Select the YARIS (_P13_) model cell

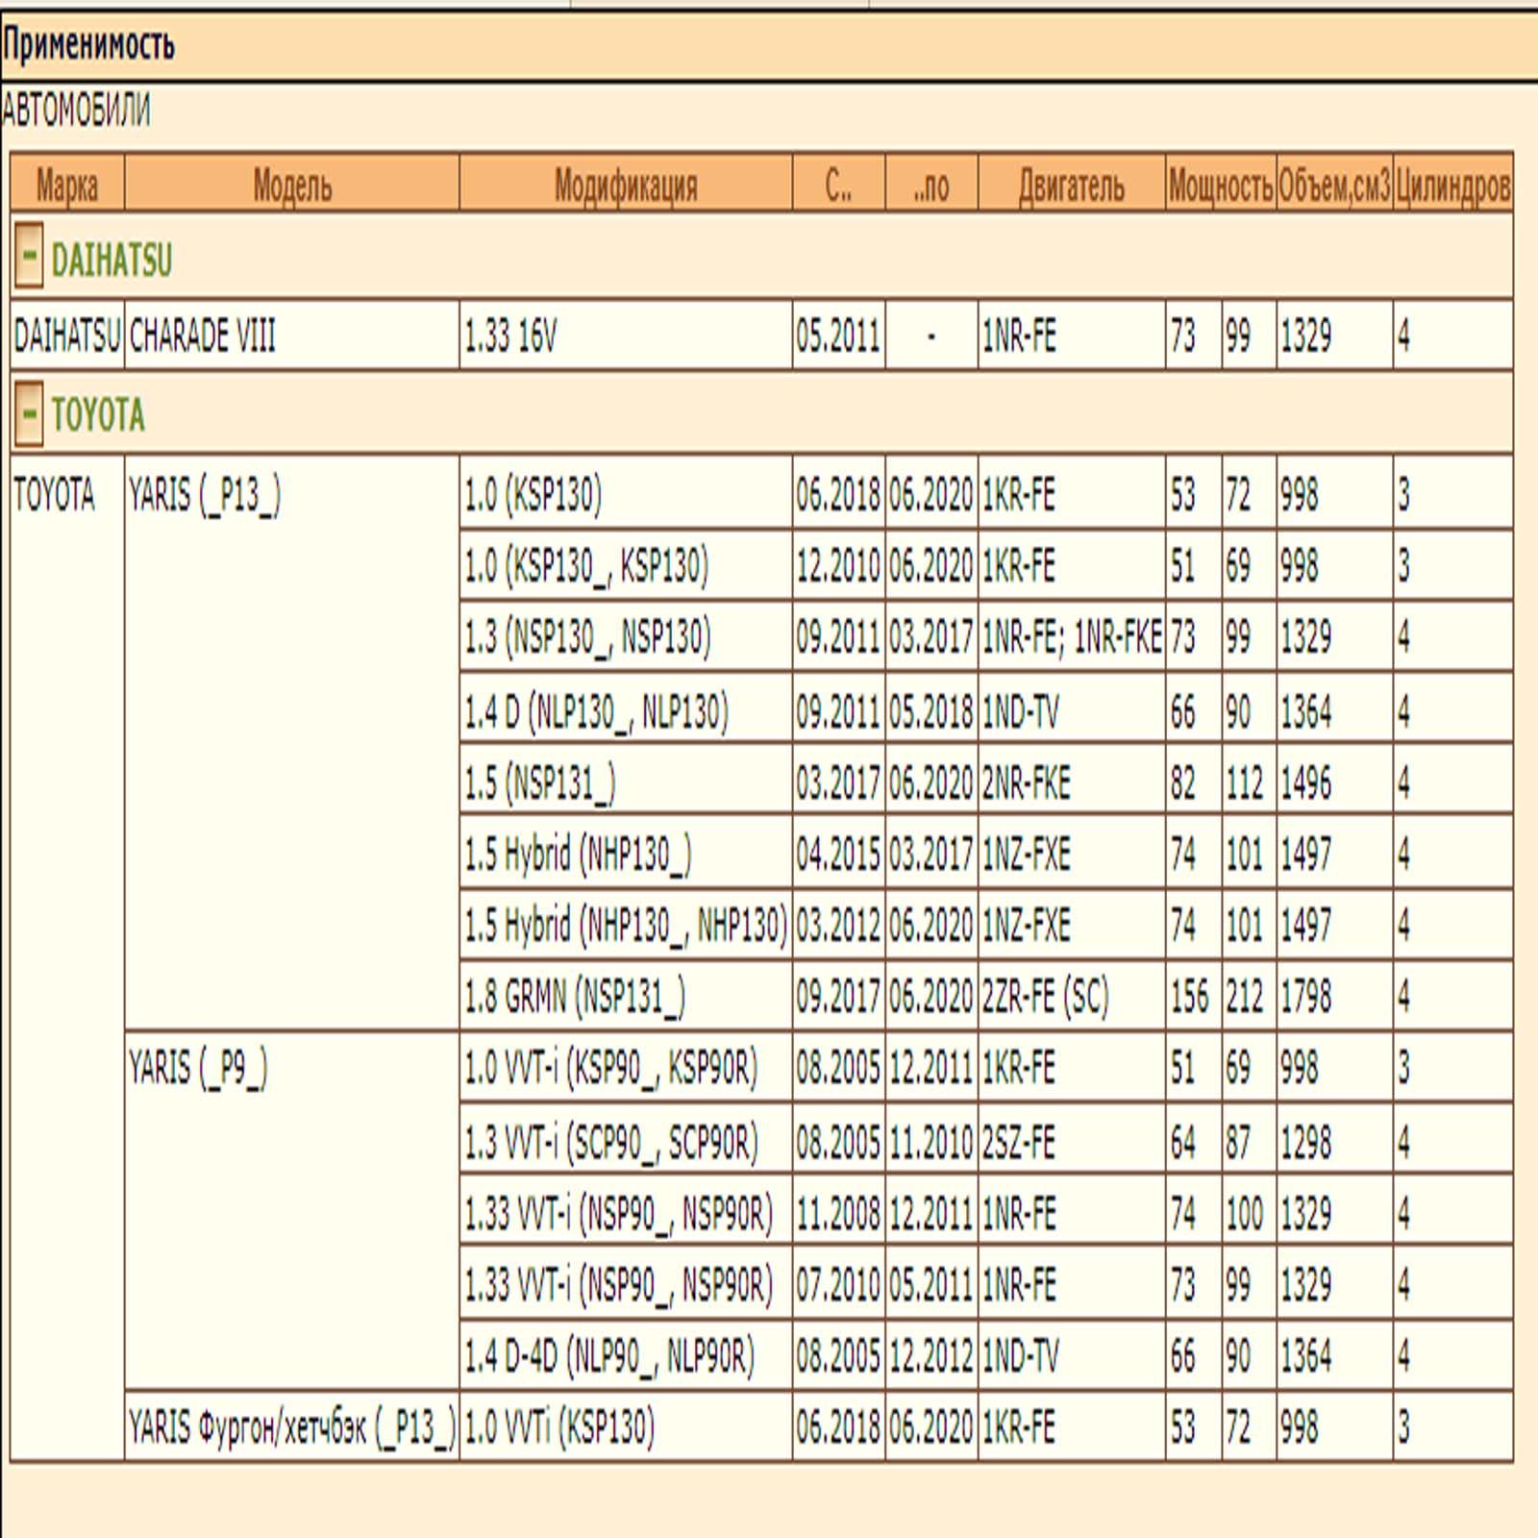click(x=205, y=496)
